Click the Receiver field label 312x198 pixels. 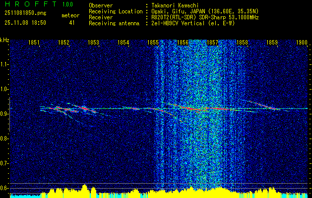pos(101,17)
